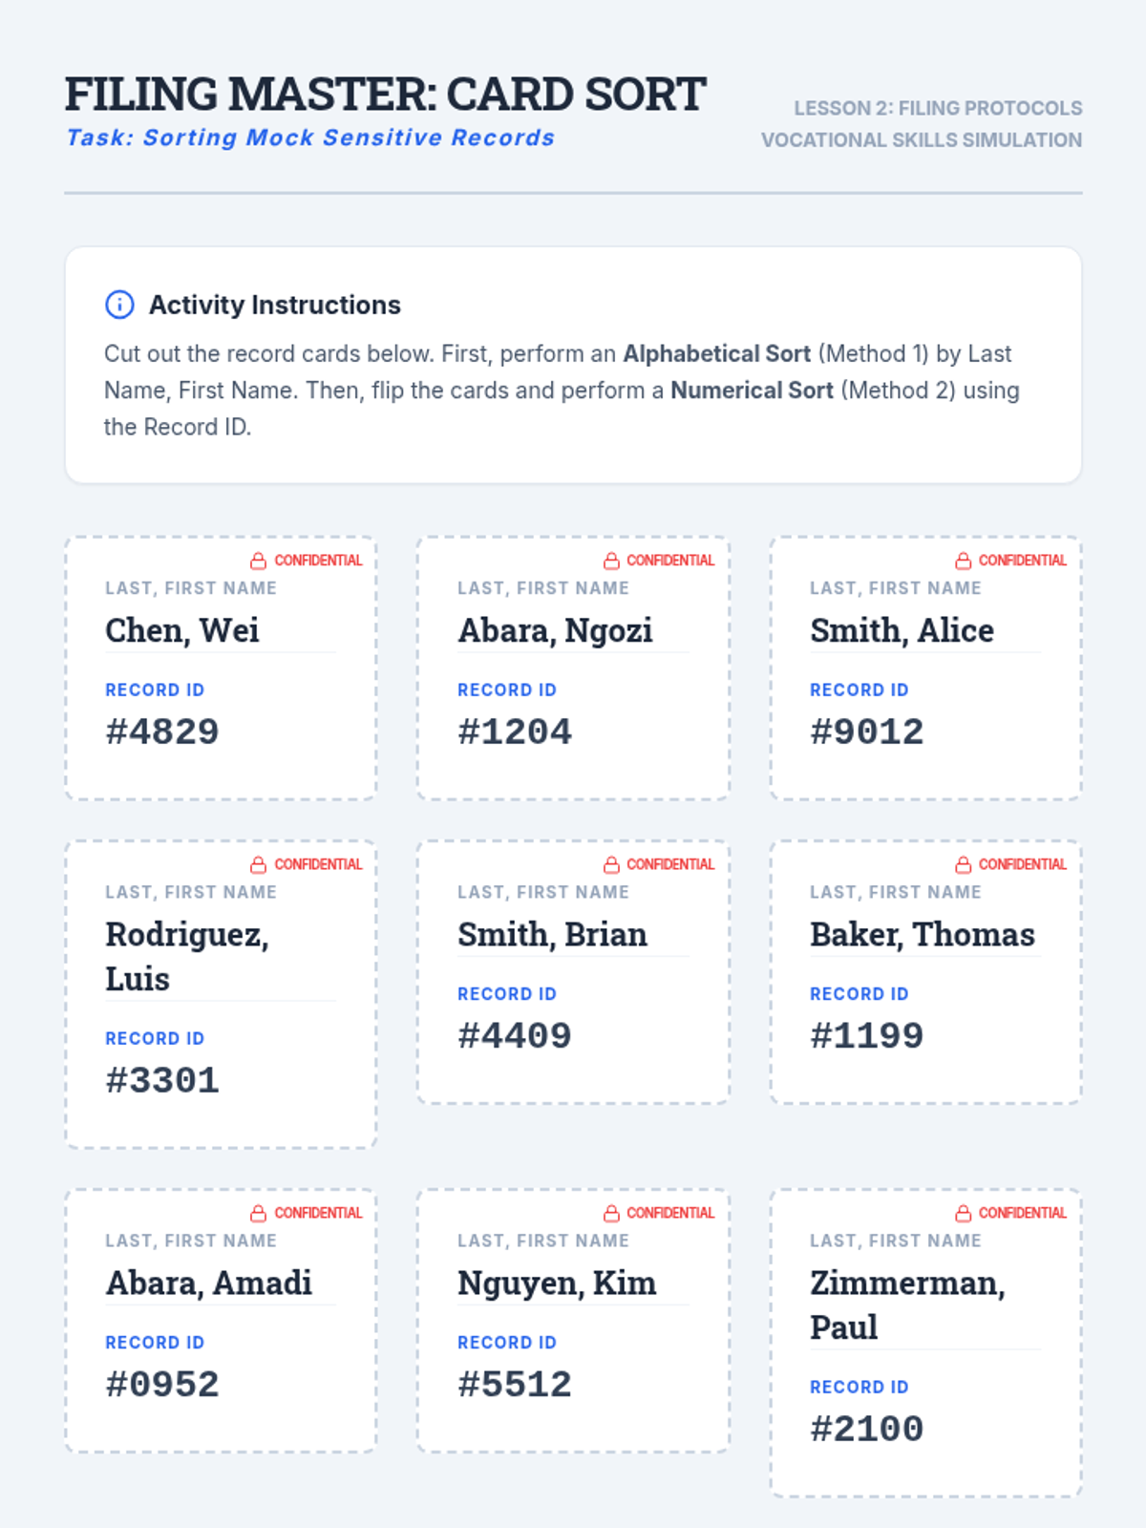Click the lock icon on Zimmerman, Paul card
1146x1528 pixels.
tap(964, 1213)
